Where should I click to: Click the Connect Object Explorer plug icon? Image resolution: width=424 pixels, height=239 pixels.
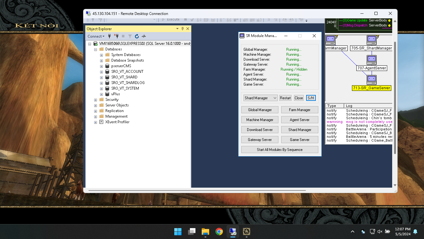click(109, 36)
